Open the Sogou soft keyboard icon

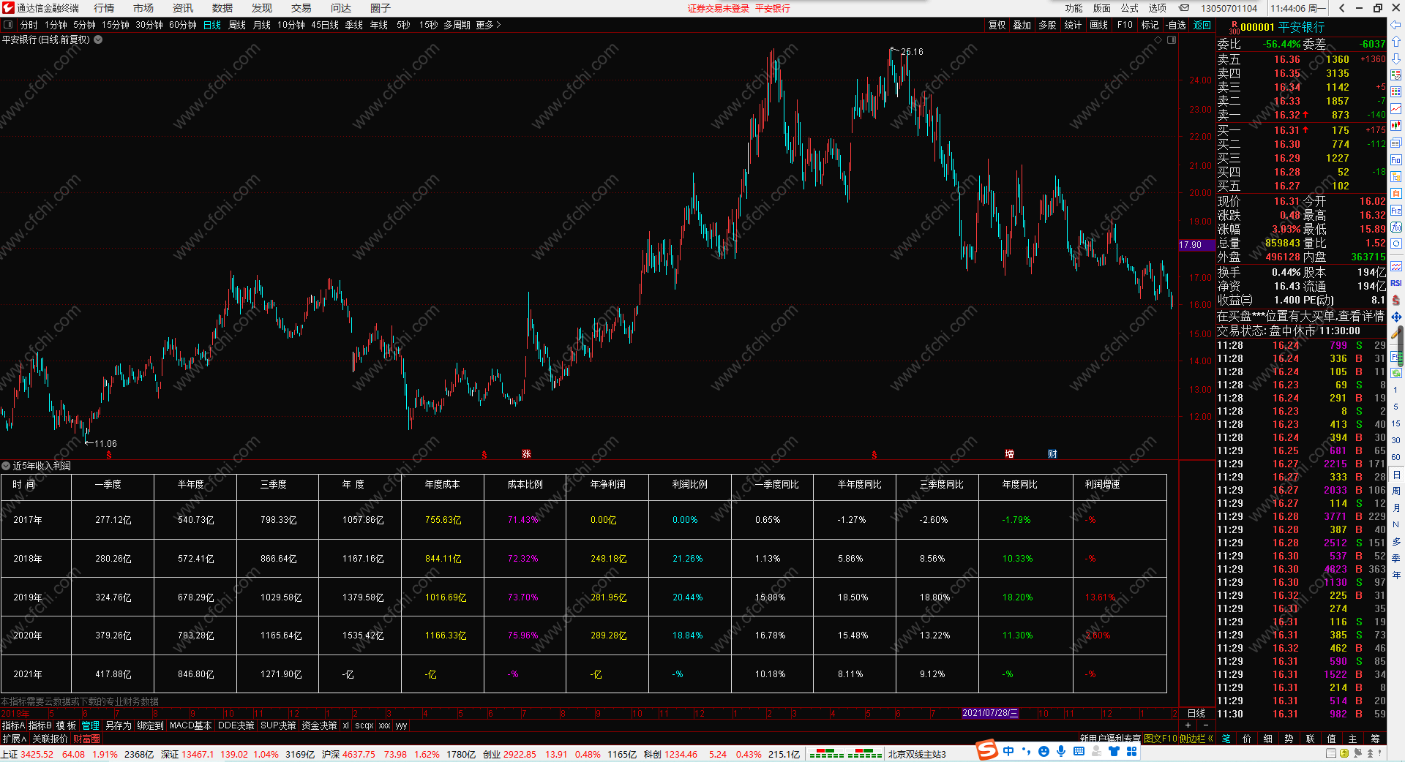pos(1079,751)
